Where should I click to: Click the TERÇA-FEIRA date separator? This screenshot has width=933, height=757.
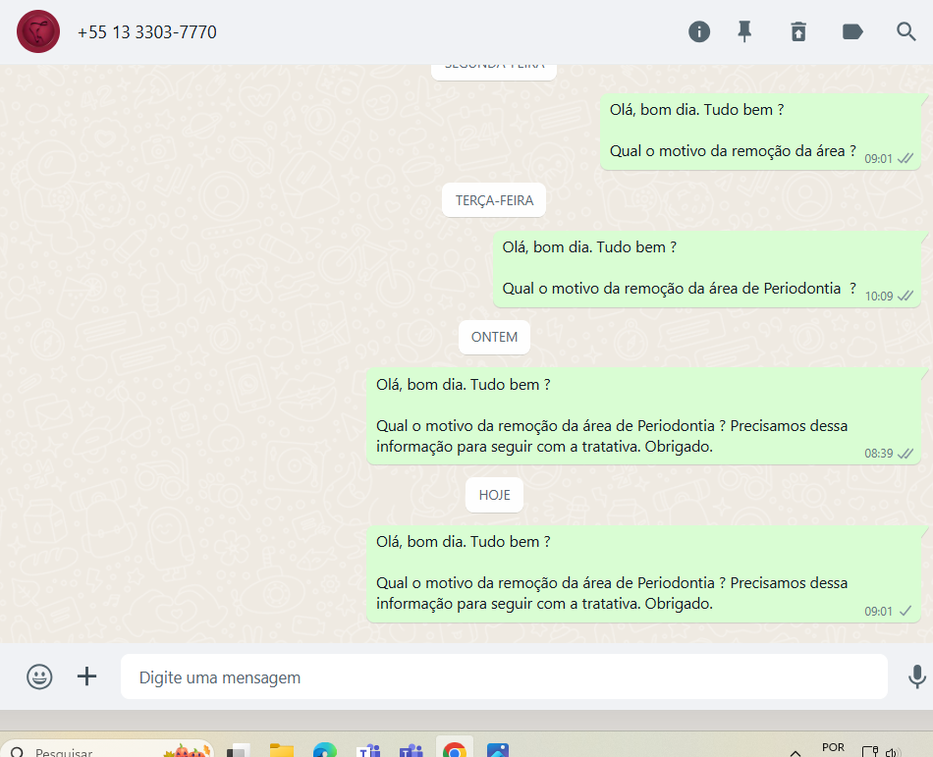pos(494,200)
